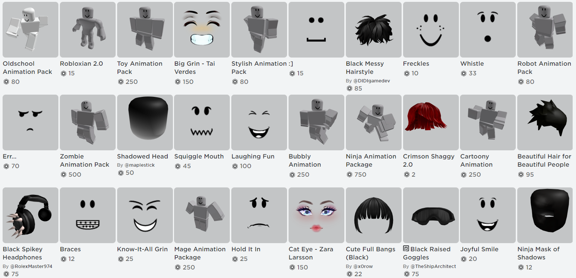
Task: Open the Squiggle Mouth title link
Action: 199,157
